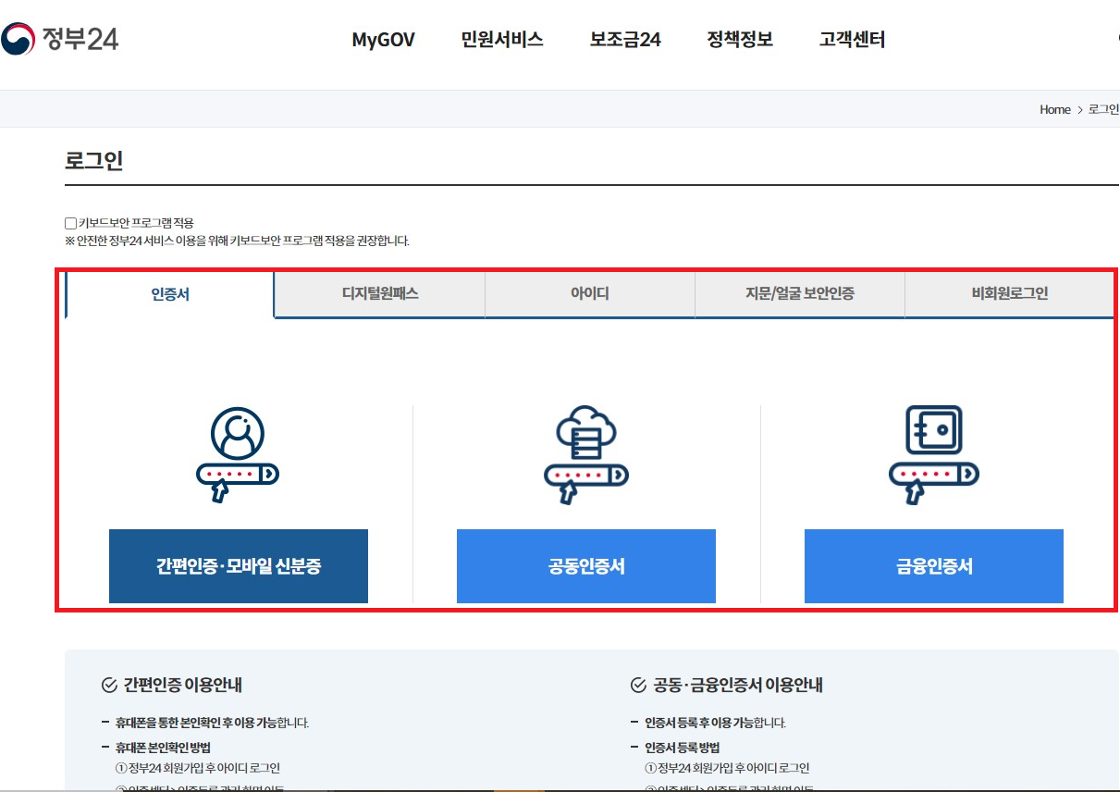Enable 키보드보안 프로그램 적용 checkbox
The width and height of the screenshot is (1120, 792).
[70, 223]
